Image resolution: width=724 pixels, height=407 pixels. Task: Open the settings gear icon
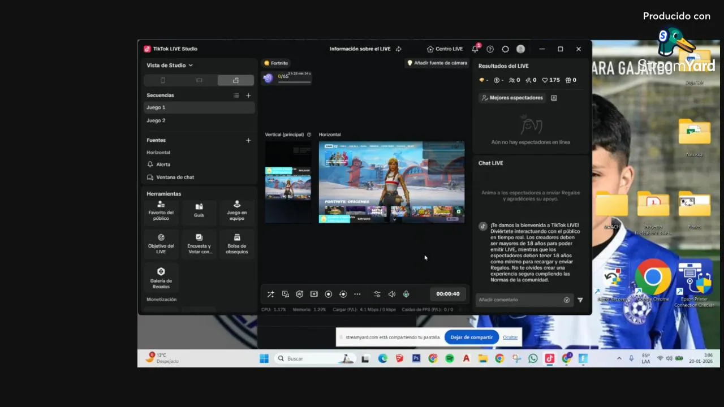(506, 49)
